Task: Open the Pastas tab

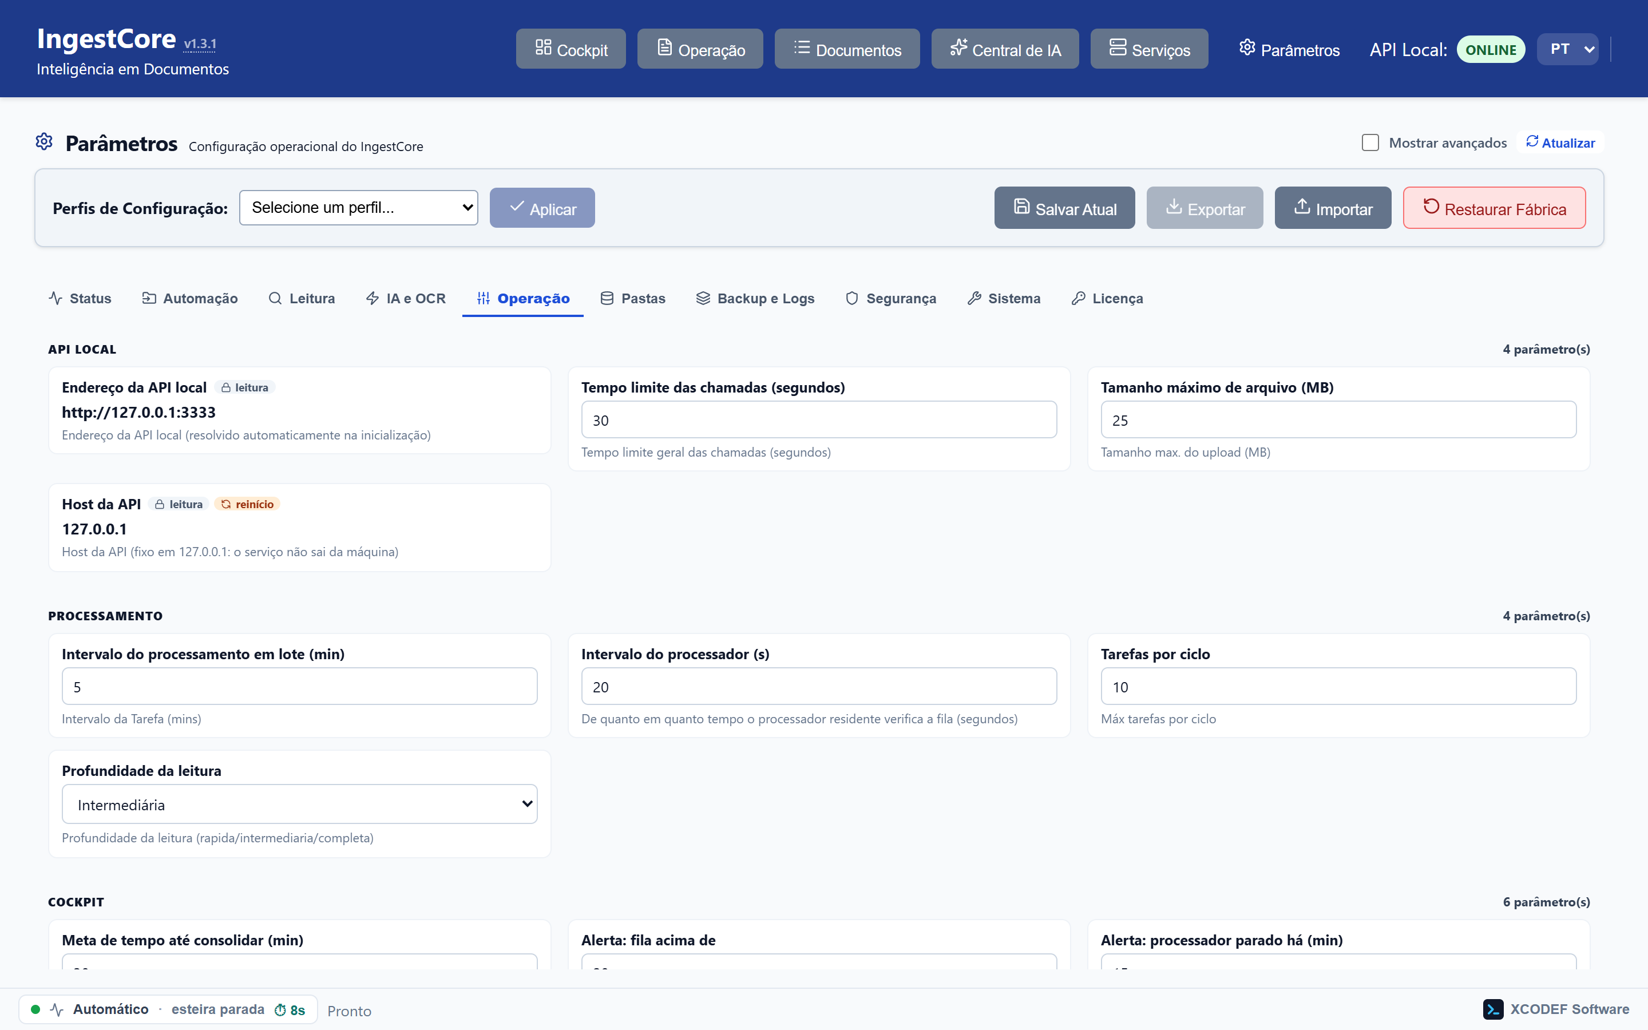Action: tap(633, 298)
